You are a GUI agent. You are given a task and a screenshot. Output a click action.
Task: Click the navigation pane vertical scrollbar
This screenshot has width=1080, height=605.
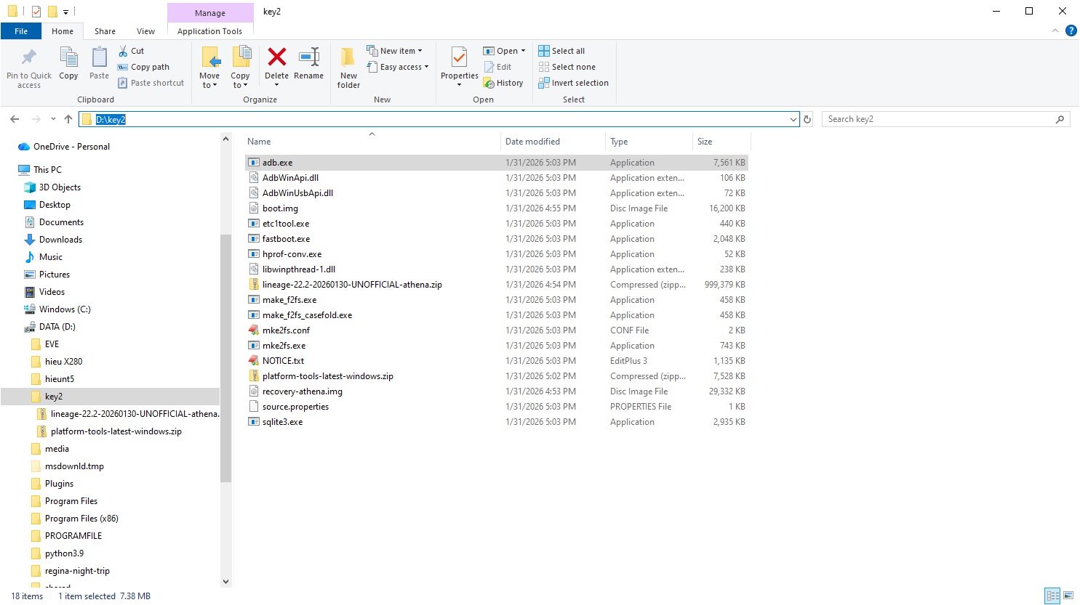coord(225,356)
